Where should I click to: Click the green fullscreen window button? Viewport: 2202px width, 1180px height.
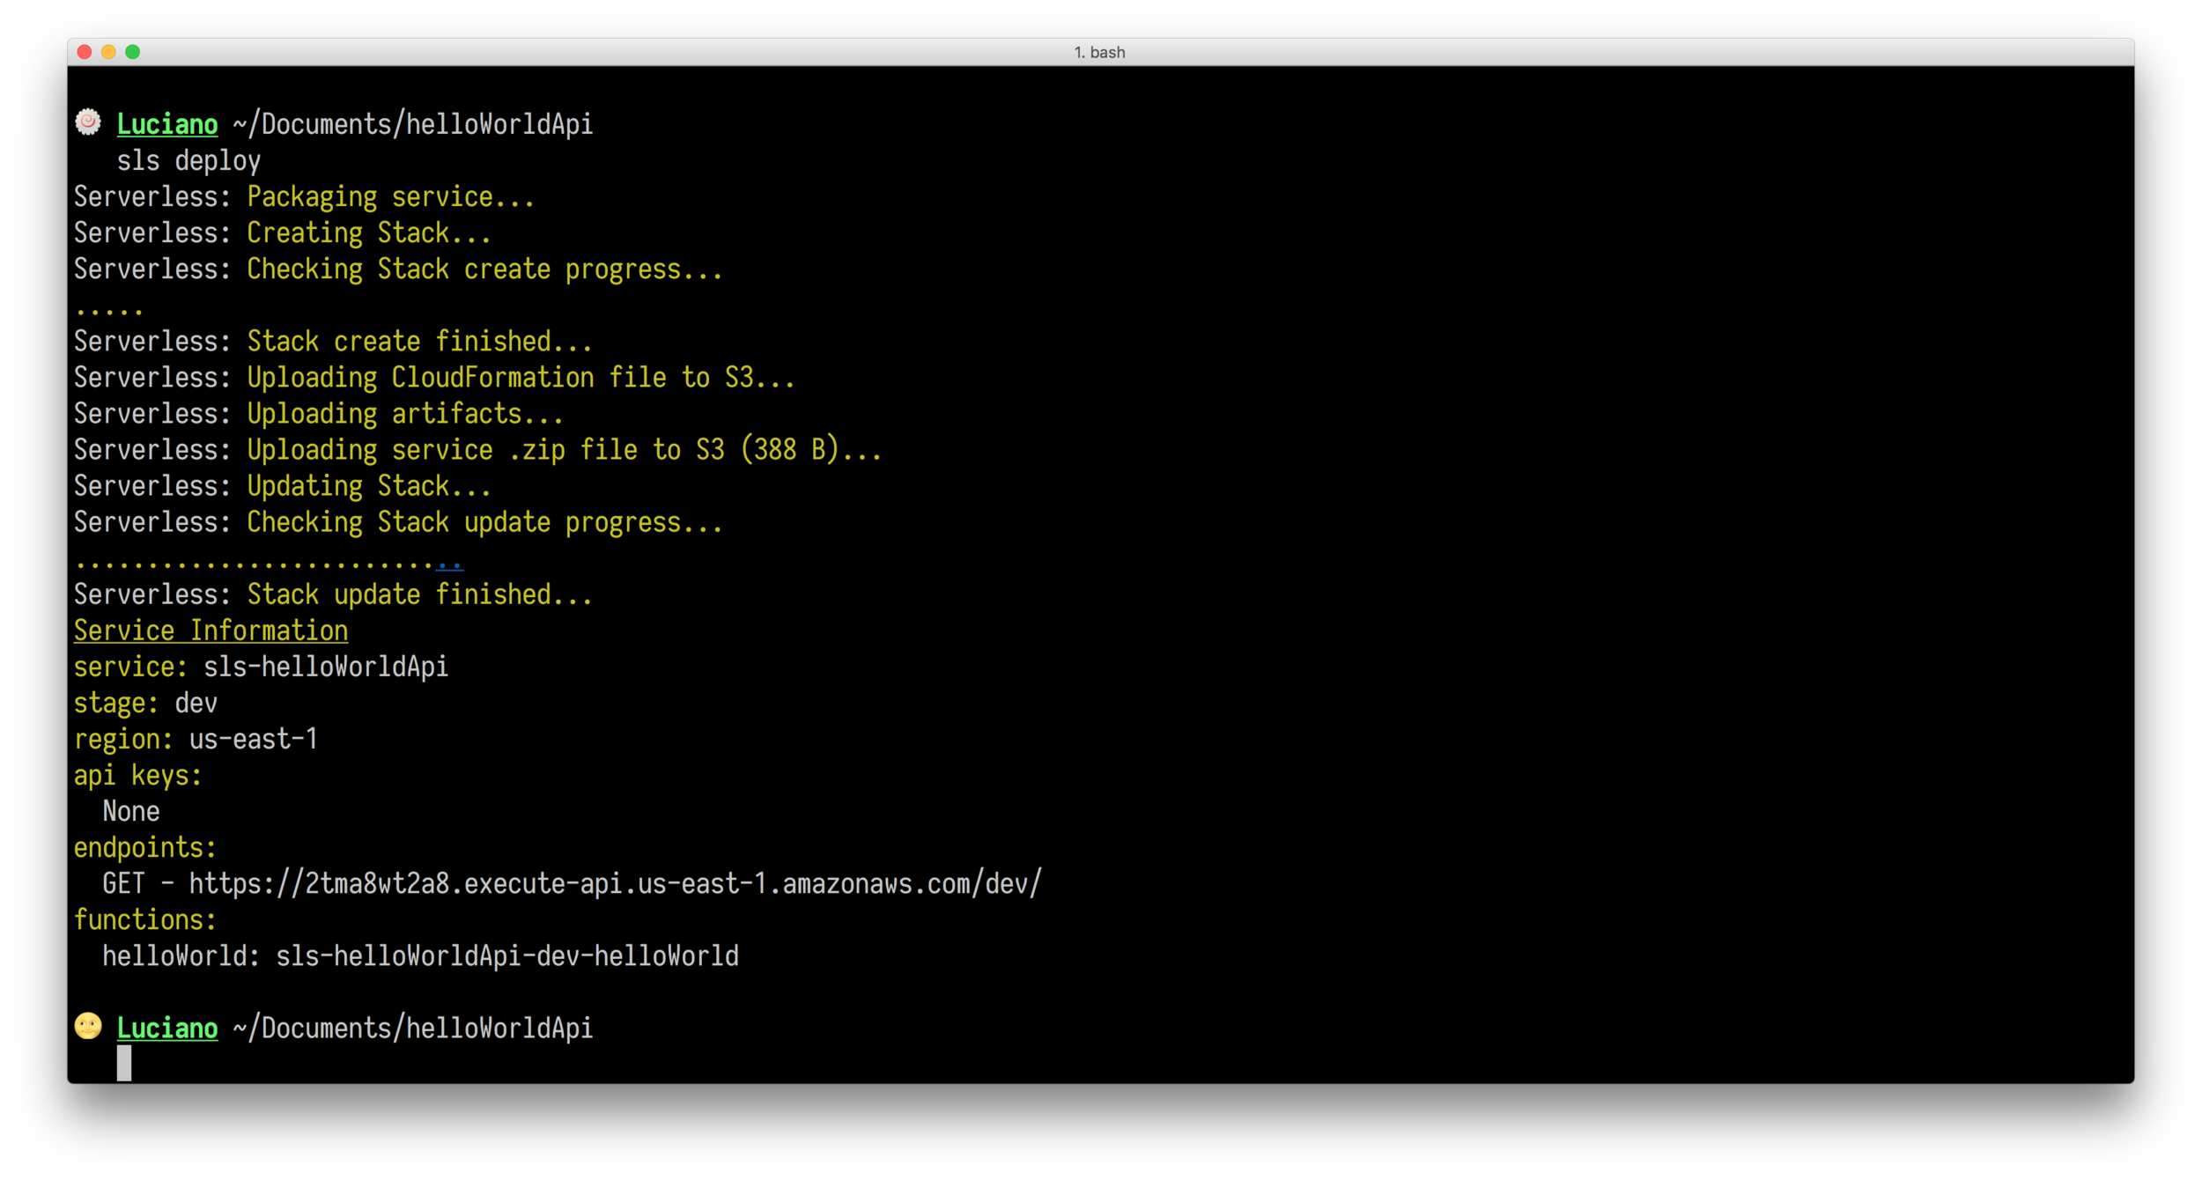click(133, 52)
